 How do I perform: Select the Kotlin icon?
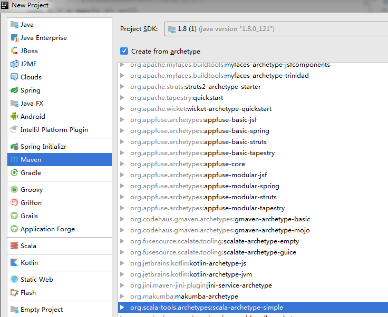pyautogui.click(x=14, y=262)
